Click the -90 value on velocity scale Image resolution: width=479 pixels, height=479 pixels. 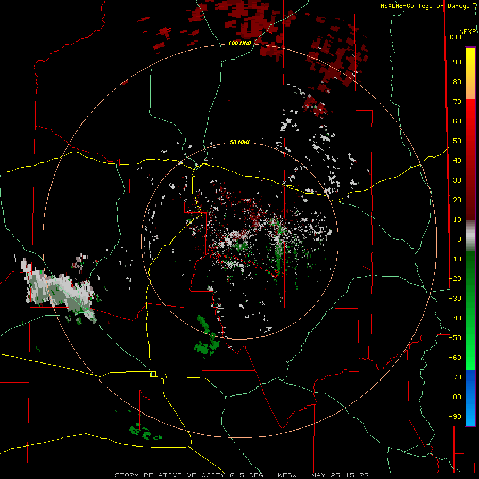[455, 417]
